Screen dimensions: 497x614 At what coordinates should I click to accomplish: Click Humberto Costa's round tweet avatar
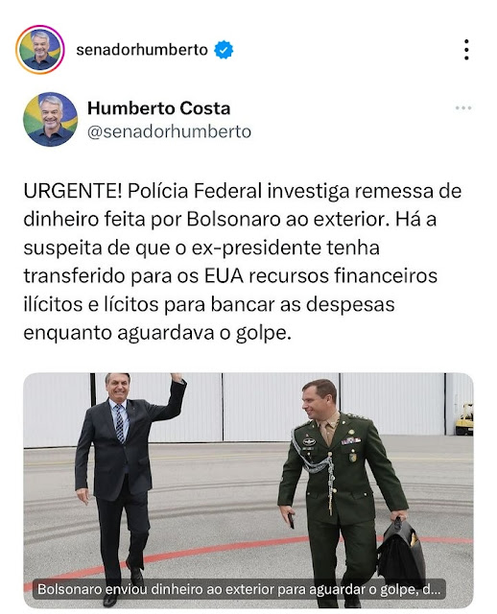[51, 119]
